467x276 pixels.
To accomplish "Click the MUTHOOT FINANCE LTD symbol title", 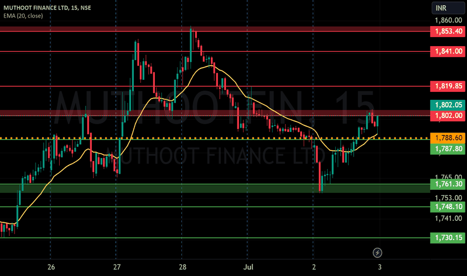I will [x=47, y=8].
